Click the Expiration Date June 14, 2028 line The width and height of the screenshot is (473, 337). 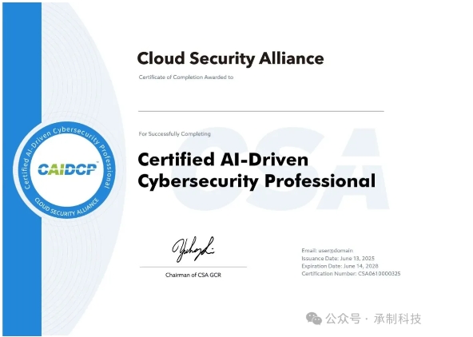point(340,266)
